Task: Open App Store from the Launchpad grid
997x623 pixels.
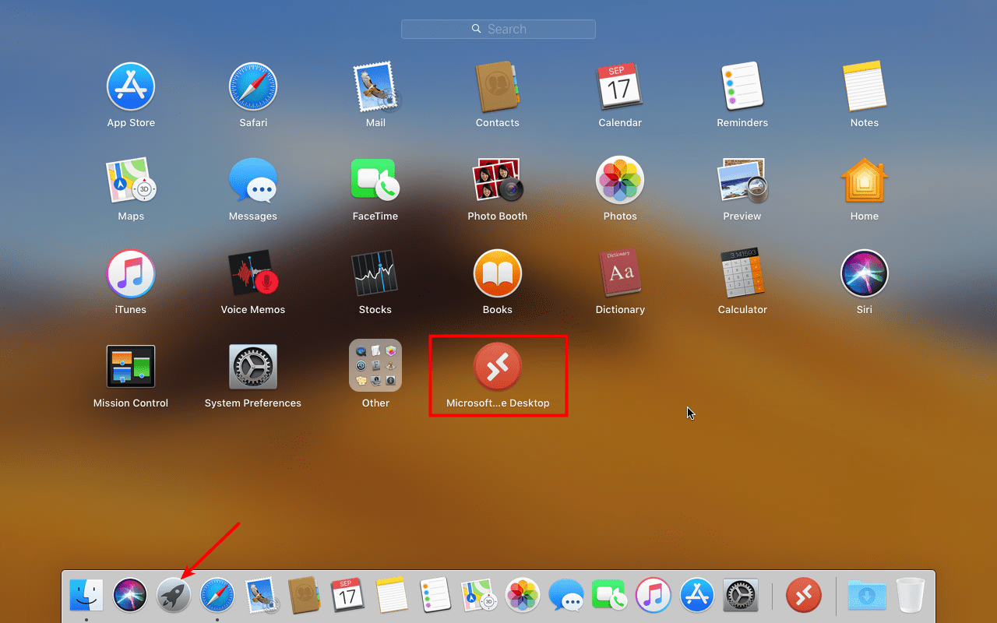Action: tap(131, 86)
